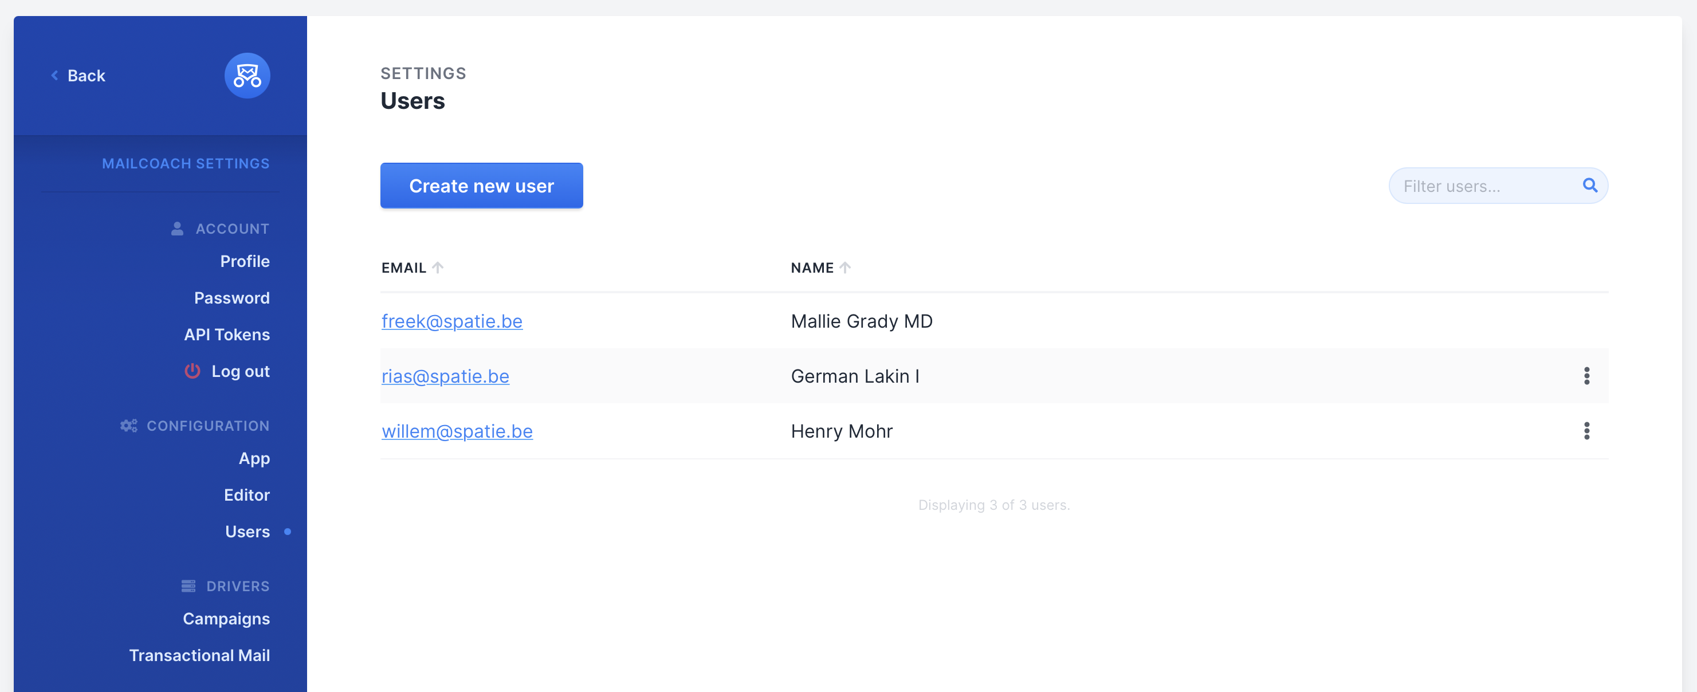Click the Configuration gears icon

pyautogui.click(x=128, y=426)
